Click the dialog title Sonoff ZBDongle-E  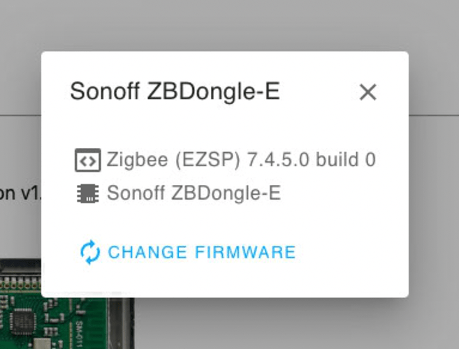coord(175,91)
